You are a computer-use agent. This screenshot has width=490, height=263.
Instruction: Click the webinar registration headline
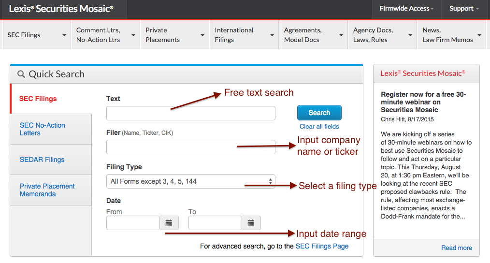point(423,102)
